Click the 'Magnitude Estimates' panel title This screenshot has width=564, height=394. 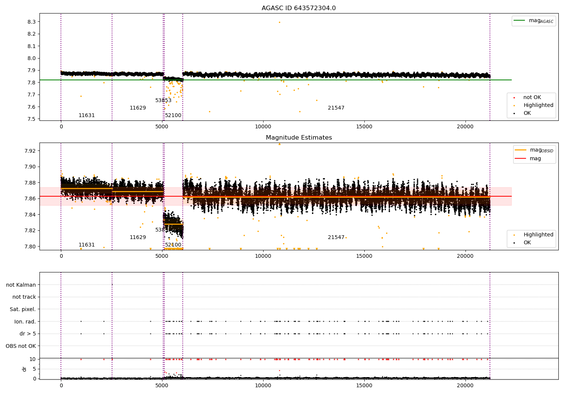(x=299, y=138)
